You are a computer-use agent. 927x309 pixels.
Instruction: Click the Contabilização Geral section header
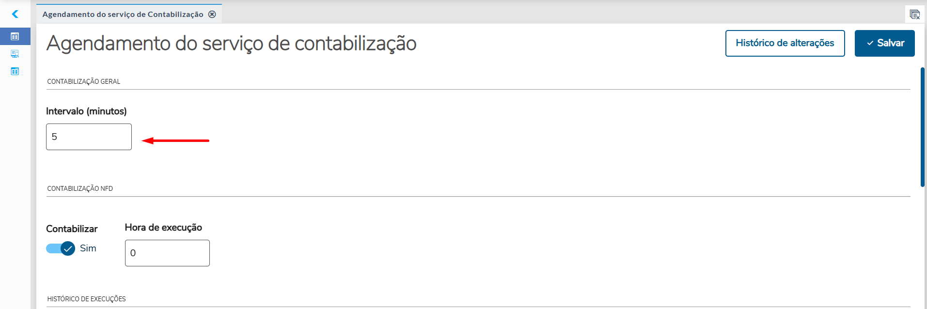point(84,81)
